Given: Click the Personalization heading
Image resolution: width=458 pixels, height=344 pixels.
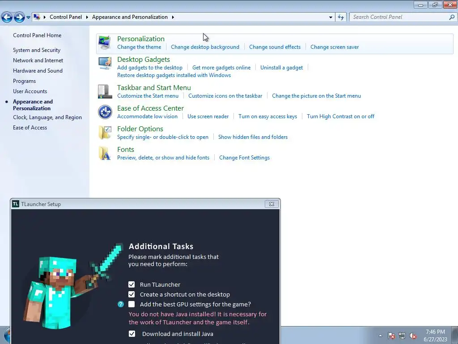Looking at the screenshot, I should click(141, 39).
